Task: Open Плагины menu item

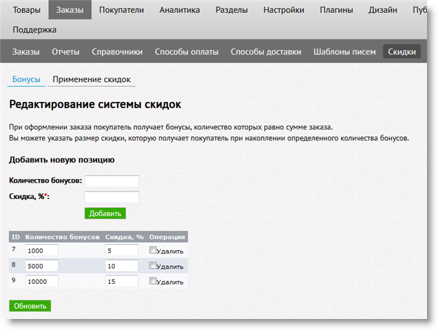Action: pyautogui.click(x=336, y=10)
